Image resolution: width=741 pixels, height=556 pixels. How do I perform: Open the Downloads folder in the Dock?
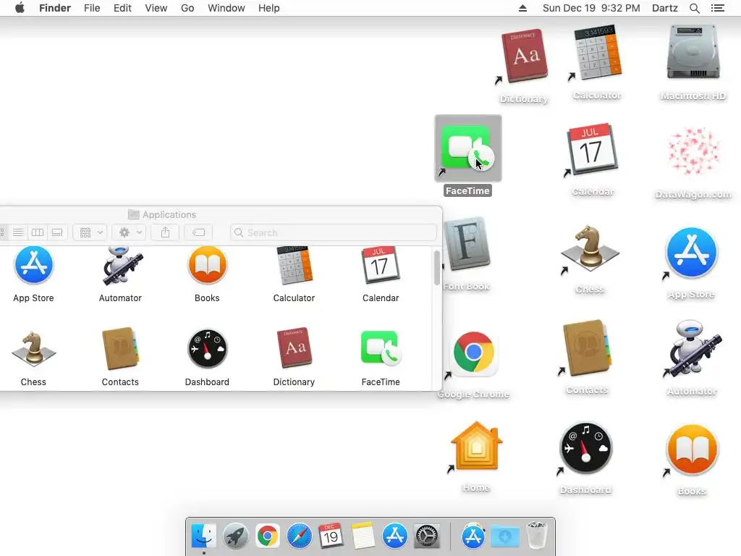pos(504,536)
